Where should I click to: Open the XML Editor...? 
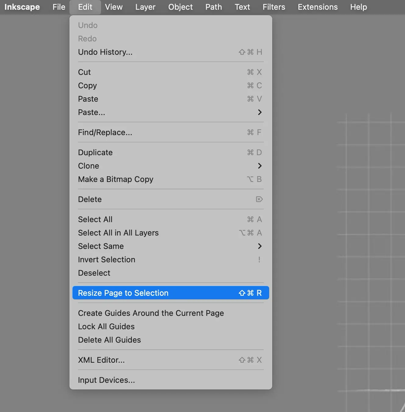pos(101,360)
